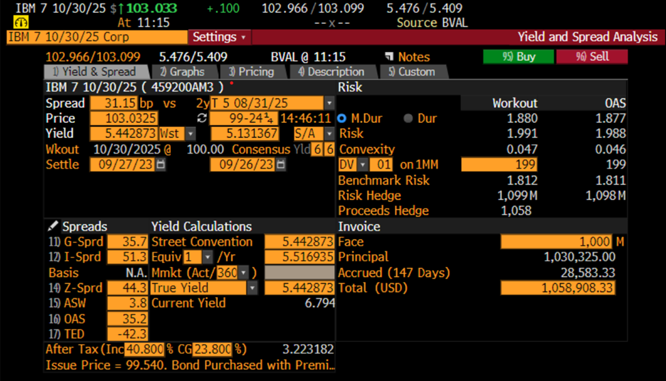Click the pencil icon beside Spreads
The image size is (666, 381).
(x=53, y=226)
